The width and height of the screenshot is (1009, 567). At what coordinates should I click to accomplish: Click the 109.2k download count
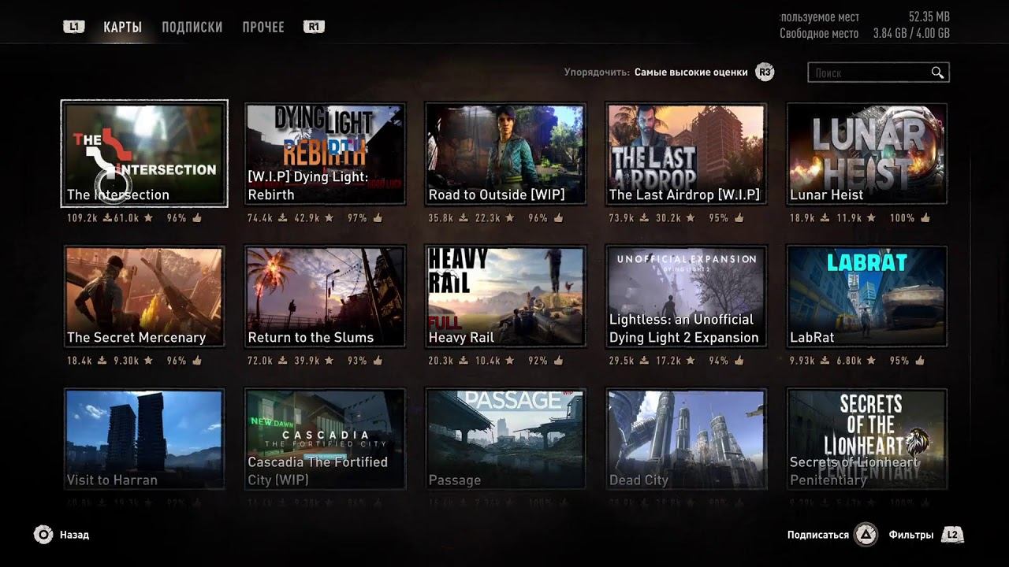pos(83,218)
